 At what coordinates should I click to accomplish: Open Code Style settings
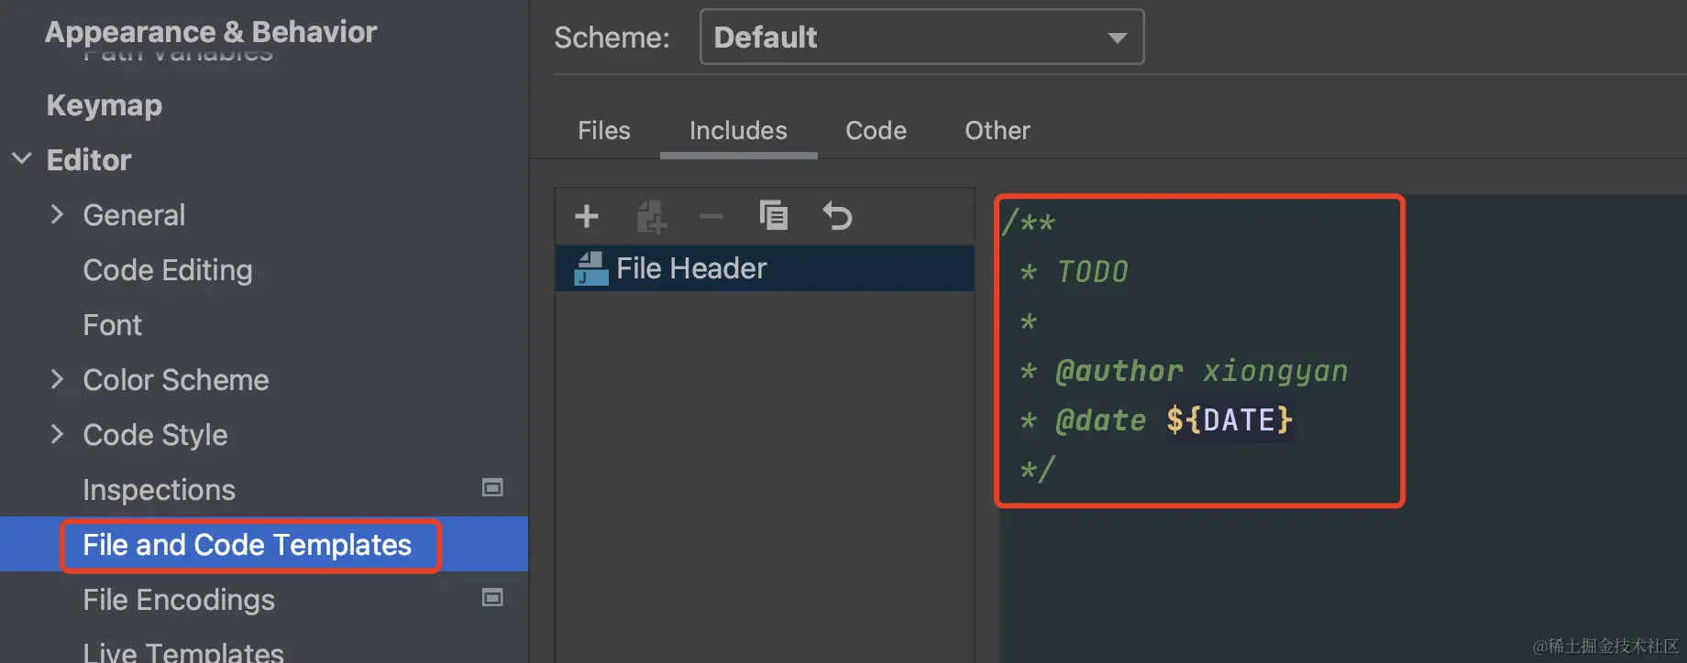pos(155,435)
